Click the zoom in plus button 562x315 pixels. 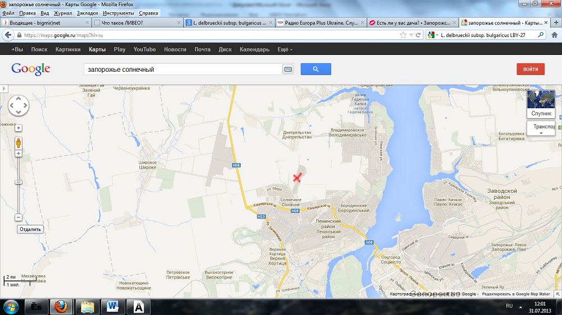pos(19,154)
